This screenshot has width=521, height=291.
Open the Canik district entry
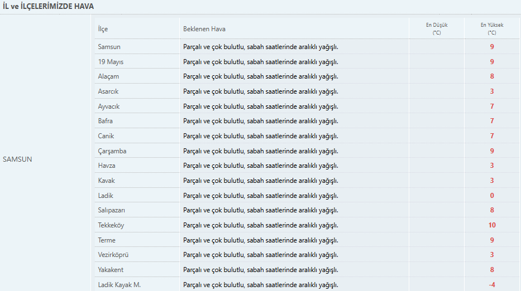tap(106, 136)
